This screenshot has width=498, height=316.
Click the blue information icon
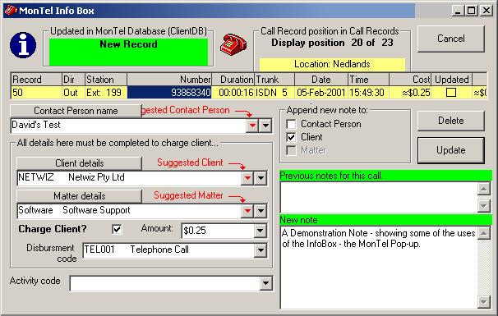tap(23, 45)
